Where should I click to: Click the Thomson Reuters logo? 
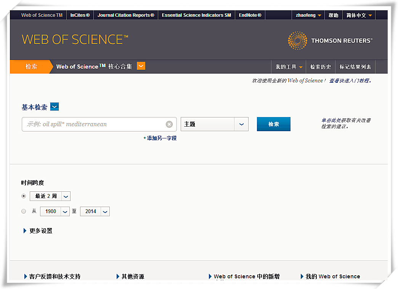[330, 41]
